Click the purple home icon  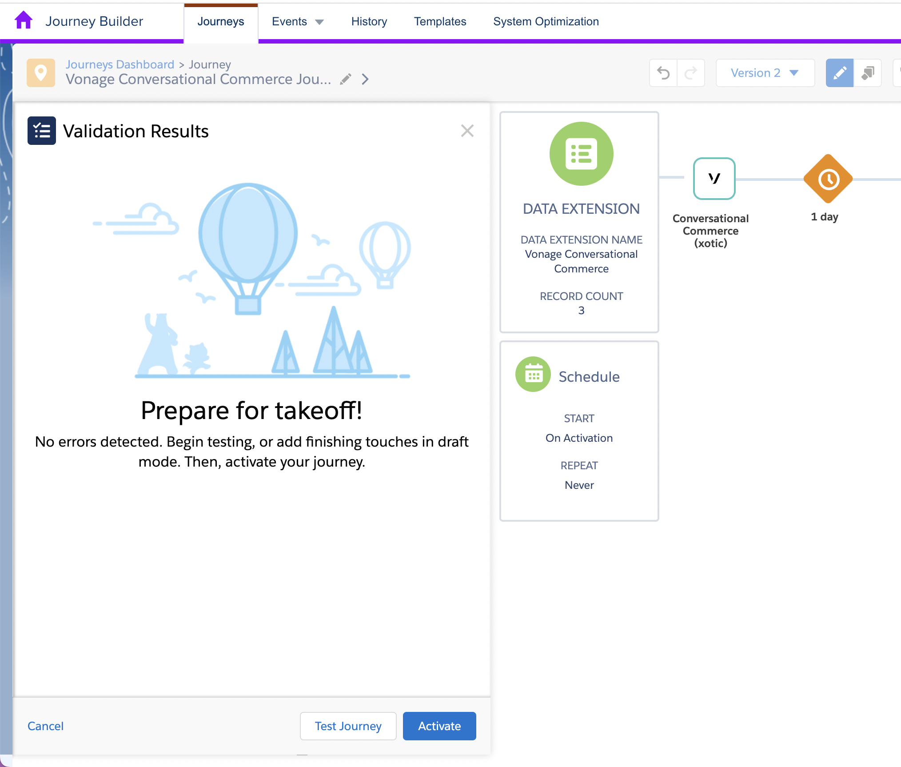[24, 20]
